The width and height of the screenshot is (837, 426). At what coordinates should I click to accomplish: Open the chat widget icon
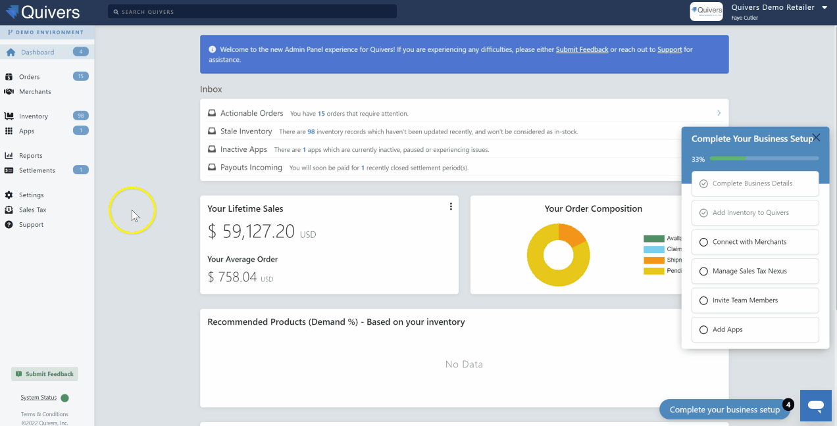(816, 406)
